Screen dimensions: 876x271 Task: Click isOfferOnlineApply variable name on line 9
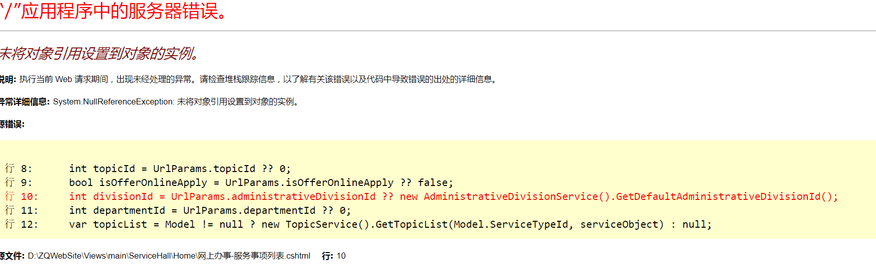click(x=153, y=182)
